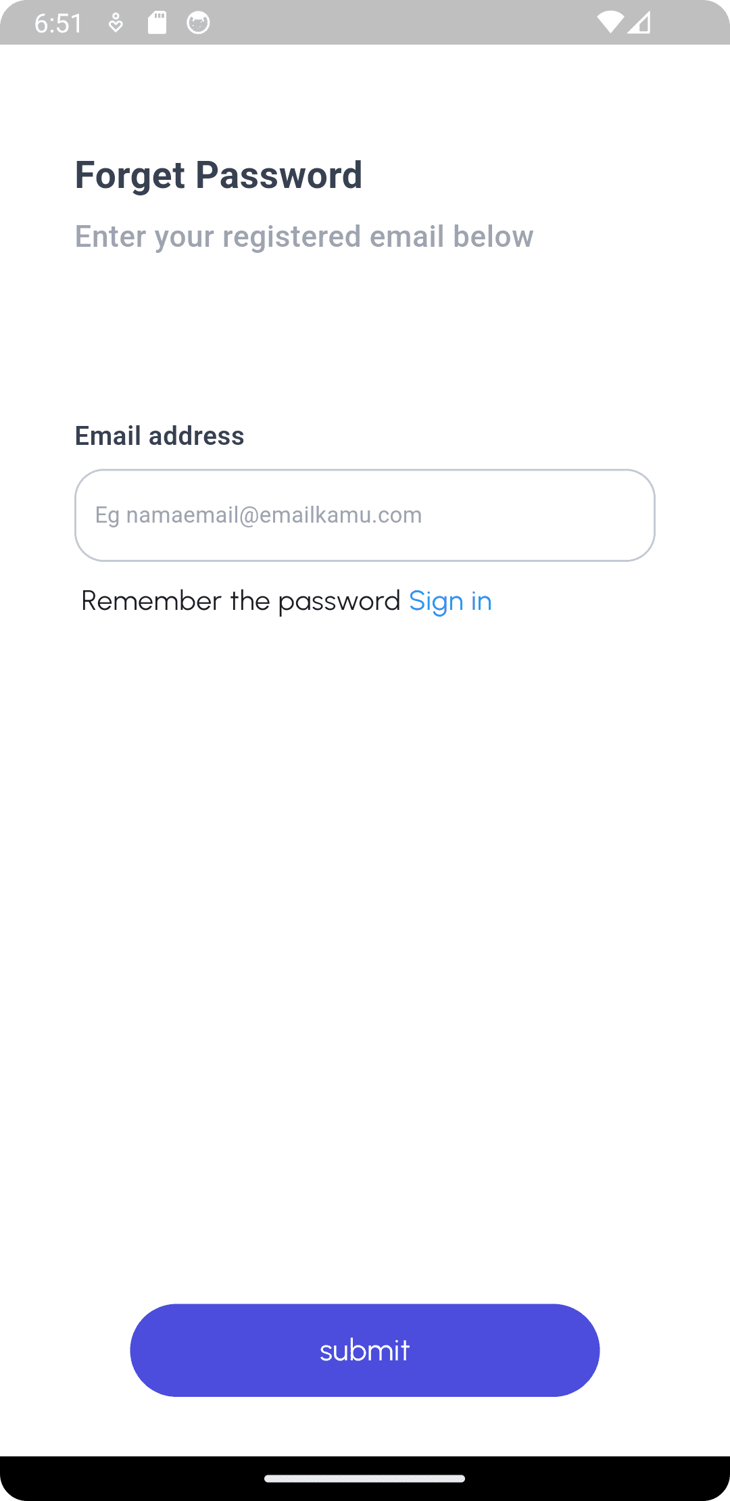The height and width of the screenshot is (1501, 730).
Task: Tap the cellular signal icon
Action: coord(639,23)
